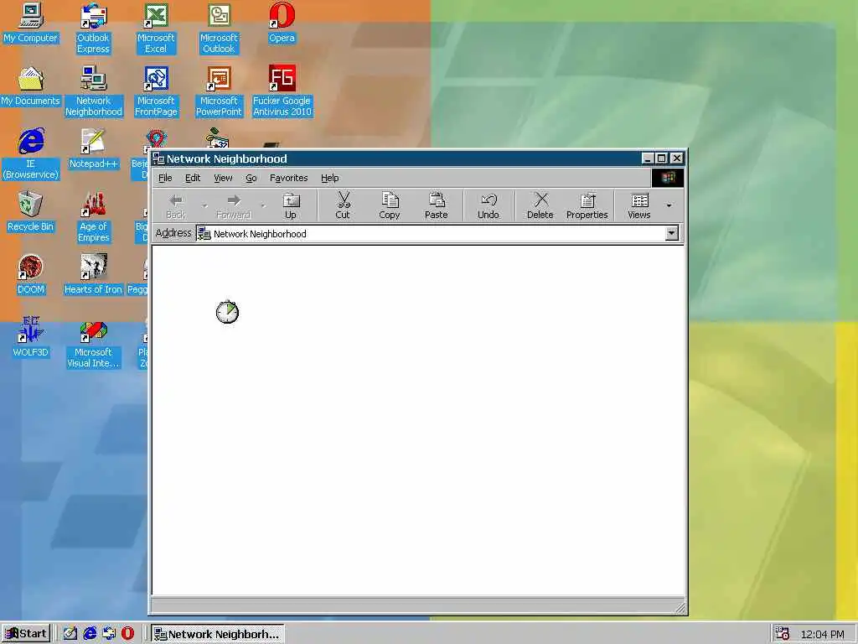Select the Microsoft Outlook desktop shortcut
This screenshot has height=644, width=858.
(219, 29)
